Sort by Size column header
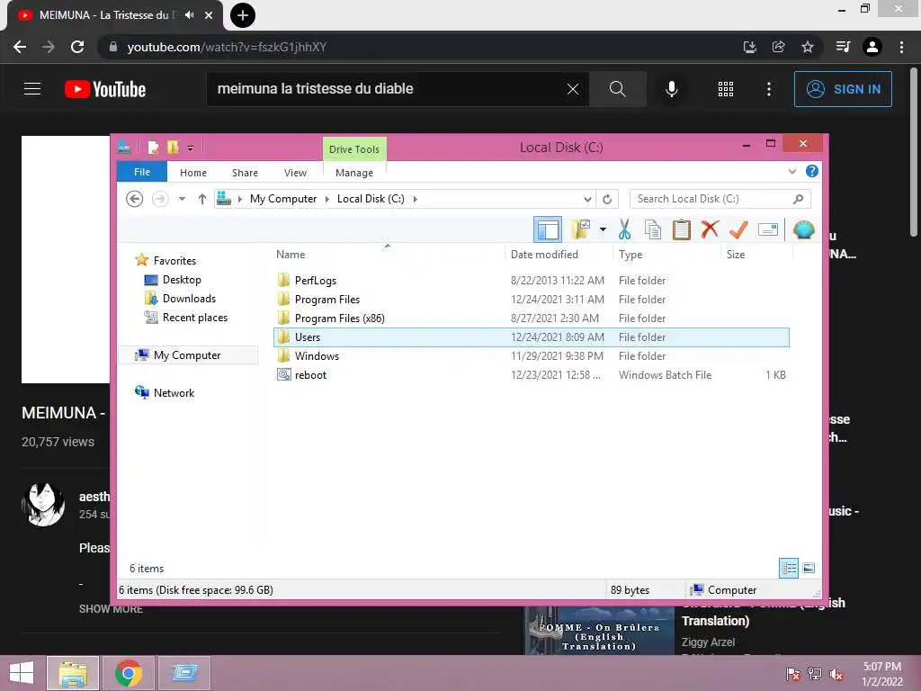 click(x=756, y=255)
